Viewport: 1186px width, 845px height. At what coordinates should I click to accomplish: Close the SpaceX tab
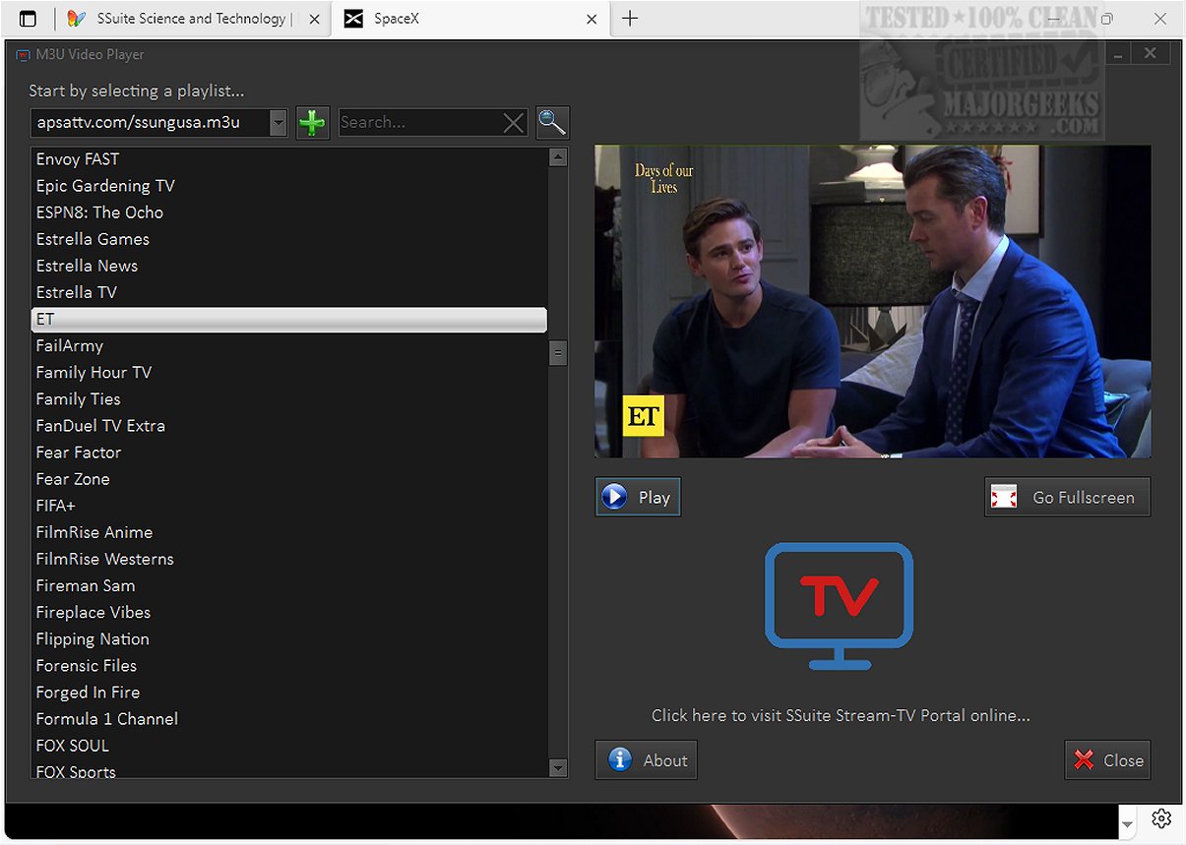coord(592,19)
